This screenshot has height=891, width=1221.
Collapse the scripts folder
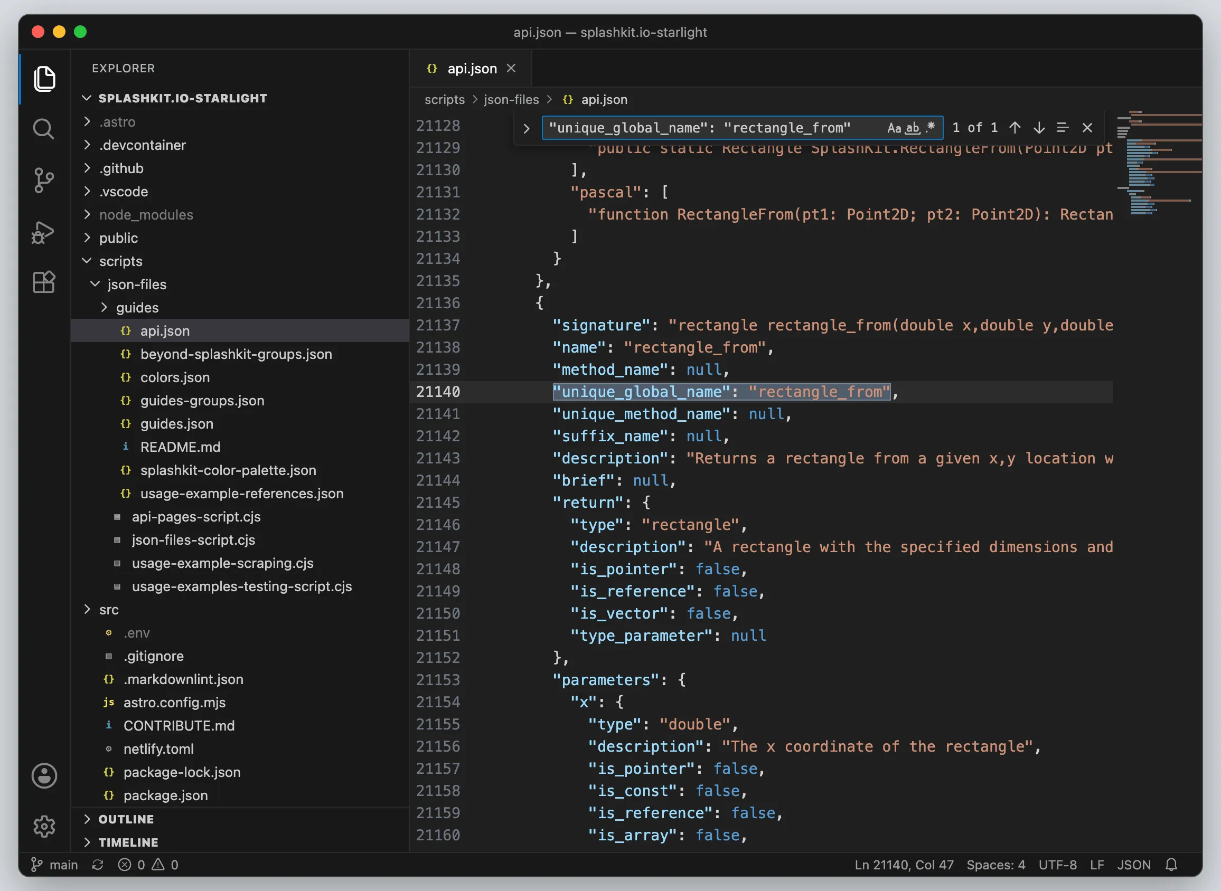pos(240,261)
